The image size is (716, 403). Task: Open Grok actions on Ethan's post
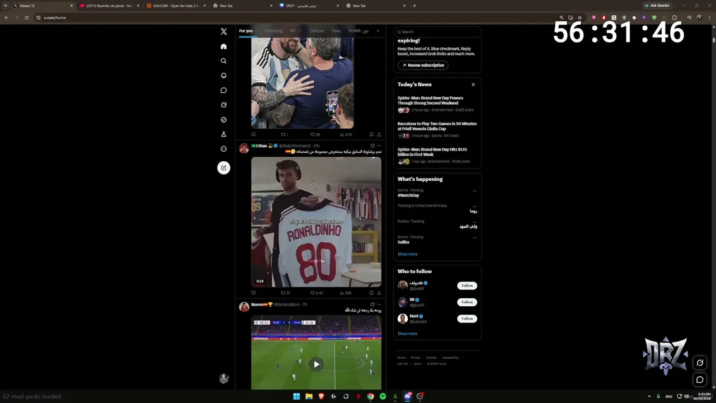coord(373,146)
